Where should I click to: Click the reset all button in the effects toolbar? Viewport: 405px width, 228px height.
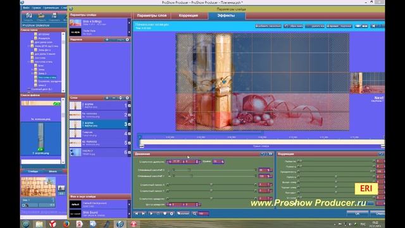(x=294, y=26)
